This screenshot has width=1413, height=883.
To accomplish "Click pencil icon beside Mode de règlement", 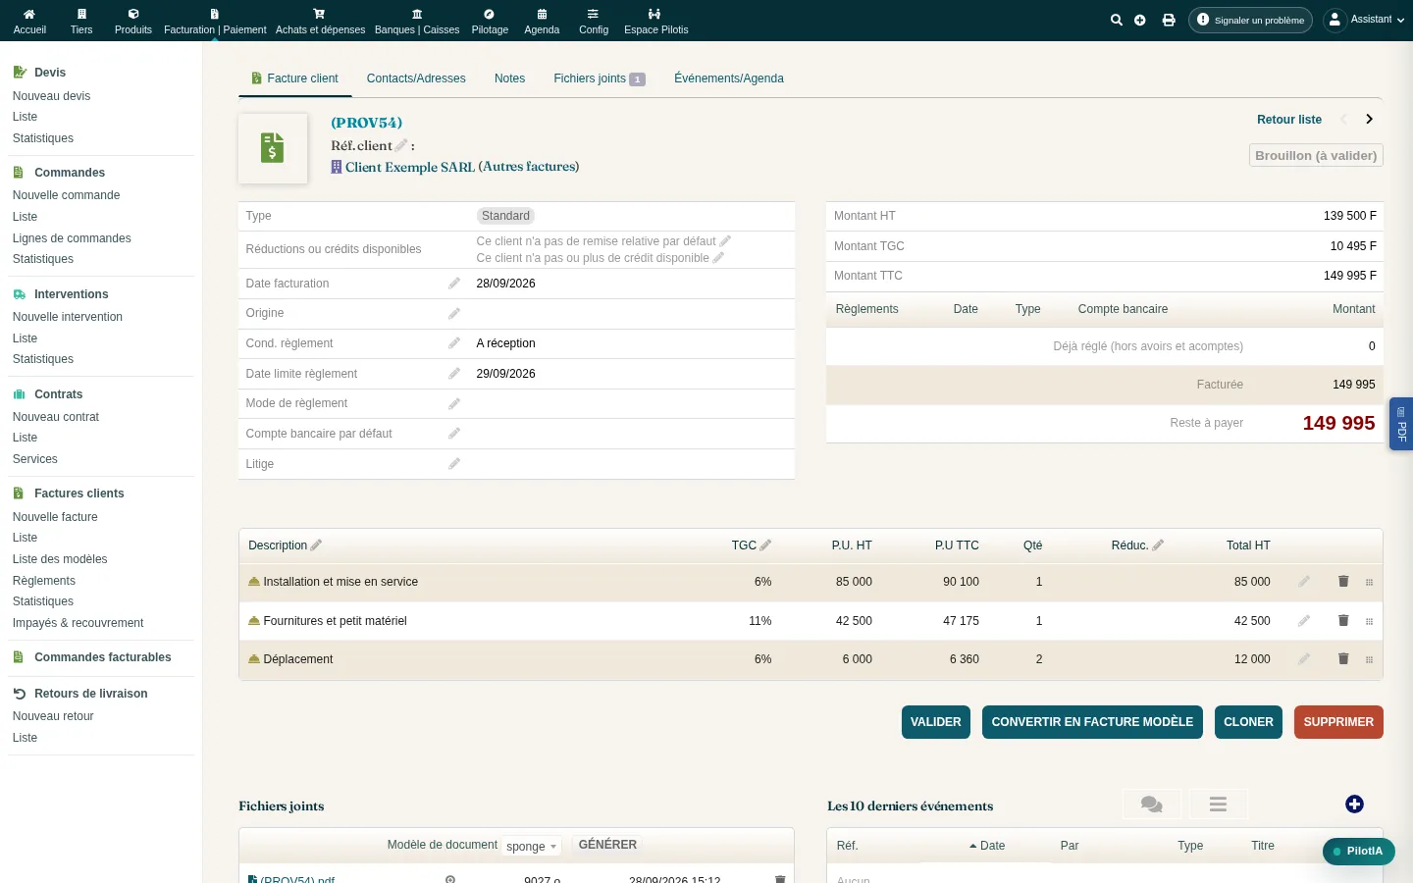I will [x=454, y=403].
